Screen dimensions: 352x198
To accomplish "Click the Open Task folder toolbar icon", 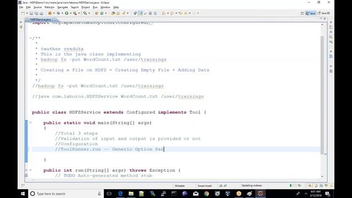I will pyautogui.click(x=118, y=13).
